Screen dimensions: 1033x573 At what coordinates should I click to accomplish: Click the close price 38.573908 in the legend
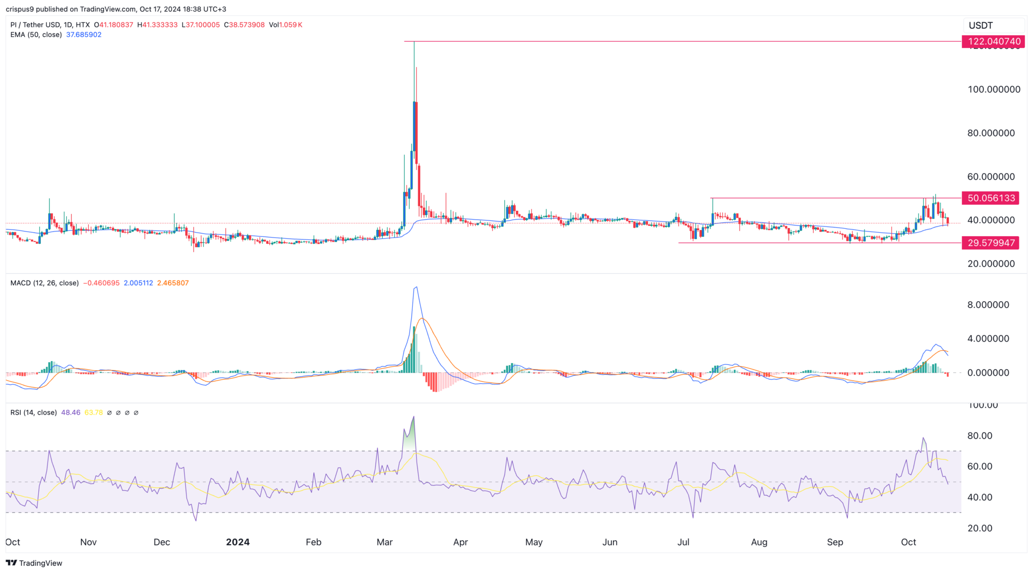tap(244, 24)
